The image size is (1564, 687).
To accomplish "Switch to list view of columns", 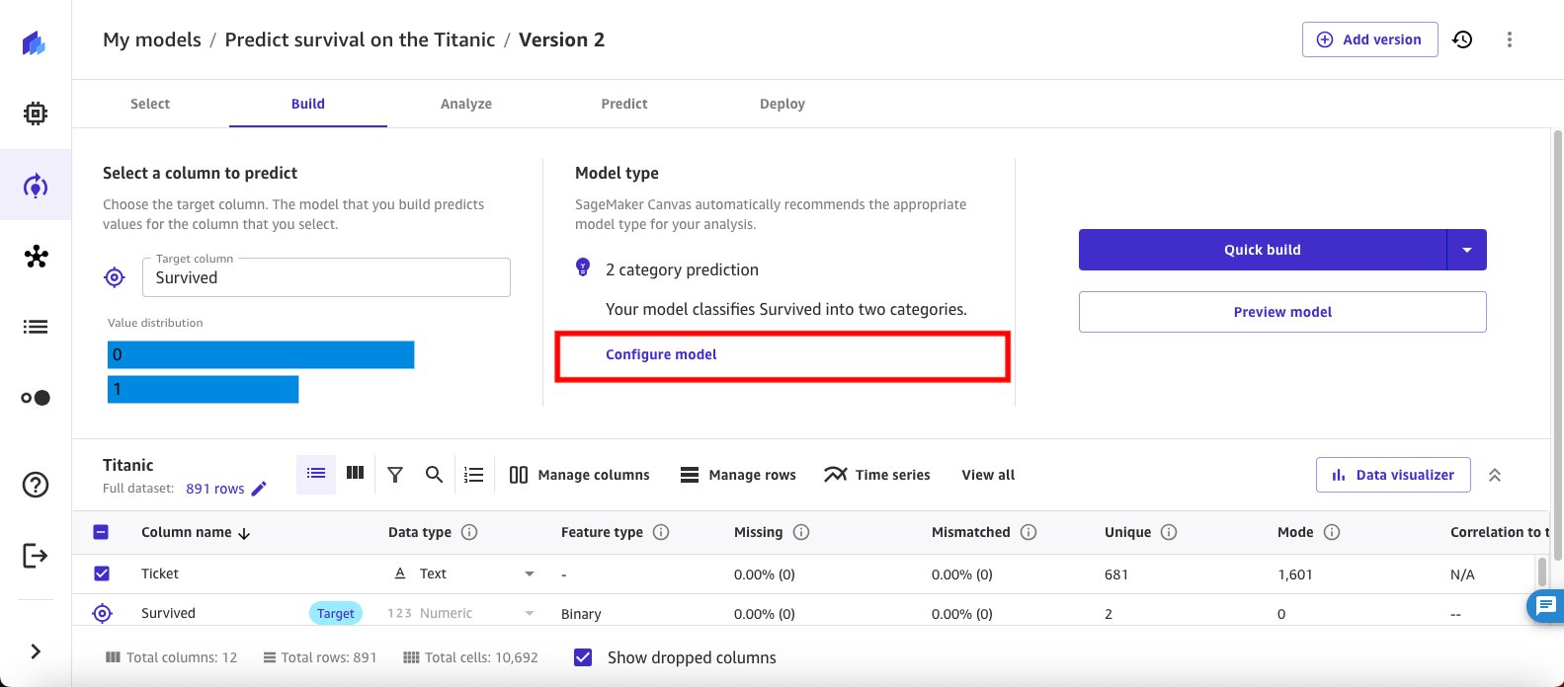I will [316, 474].
